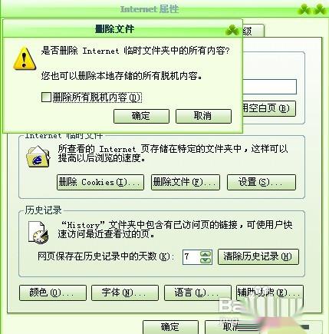Click the yellow warning triangle icon
Viewport: 329px width, 334px height.
(x=25, y=58)
